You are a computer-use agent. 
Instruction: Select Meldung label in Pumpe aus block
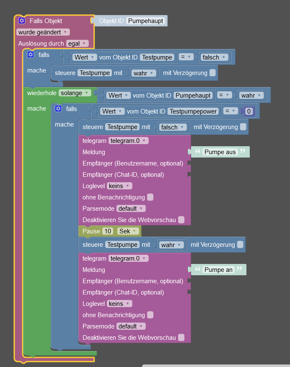click(93, 152)
